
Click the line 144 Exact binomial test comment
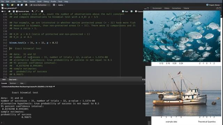click(x=25, y=49)
